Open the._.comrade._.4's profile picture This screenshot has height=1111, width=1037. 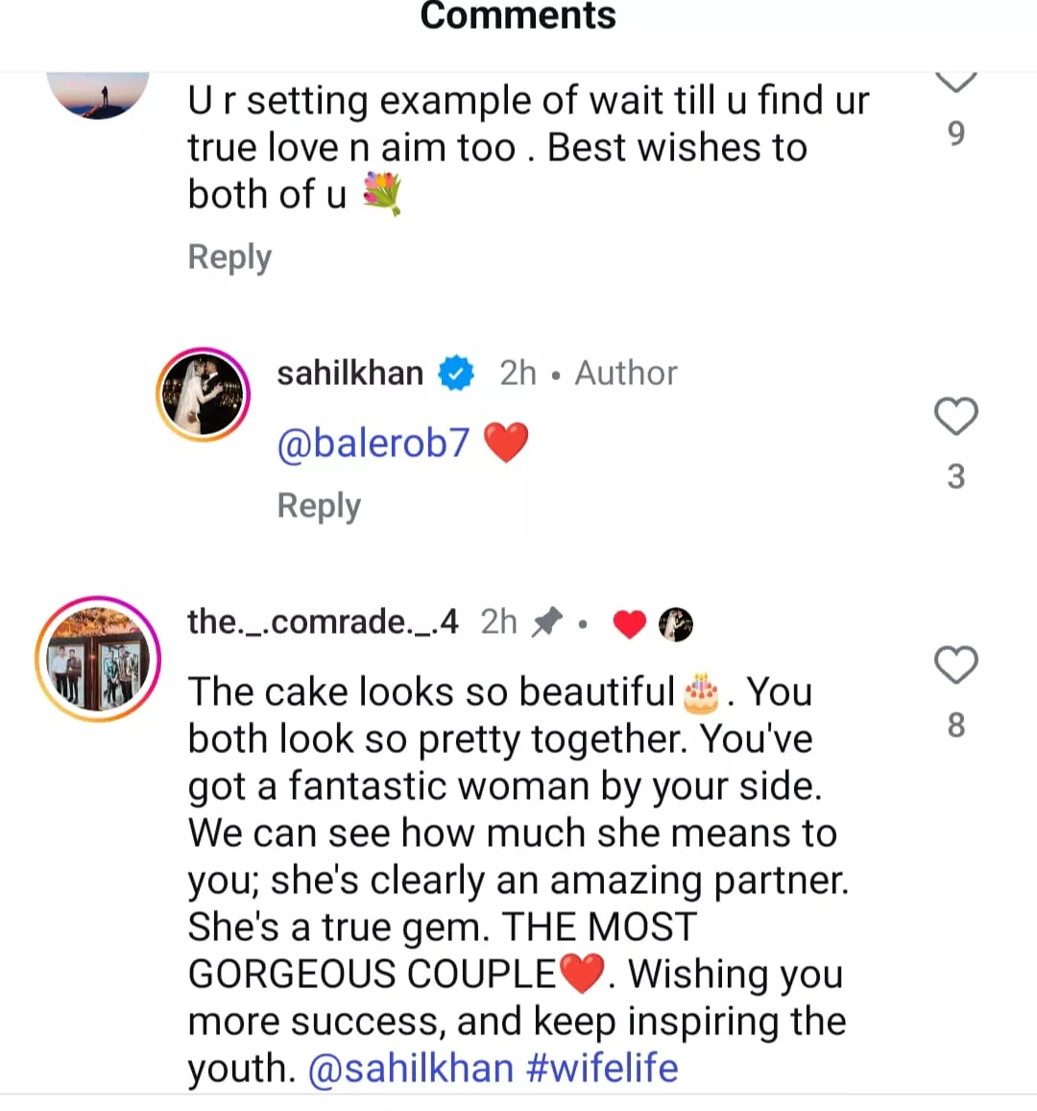pos(98,659)
